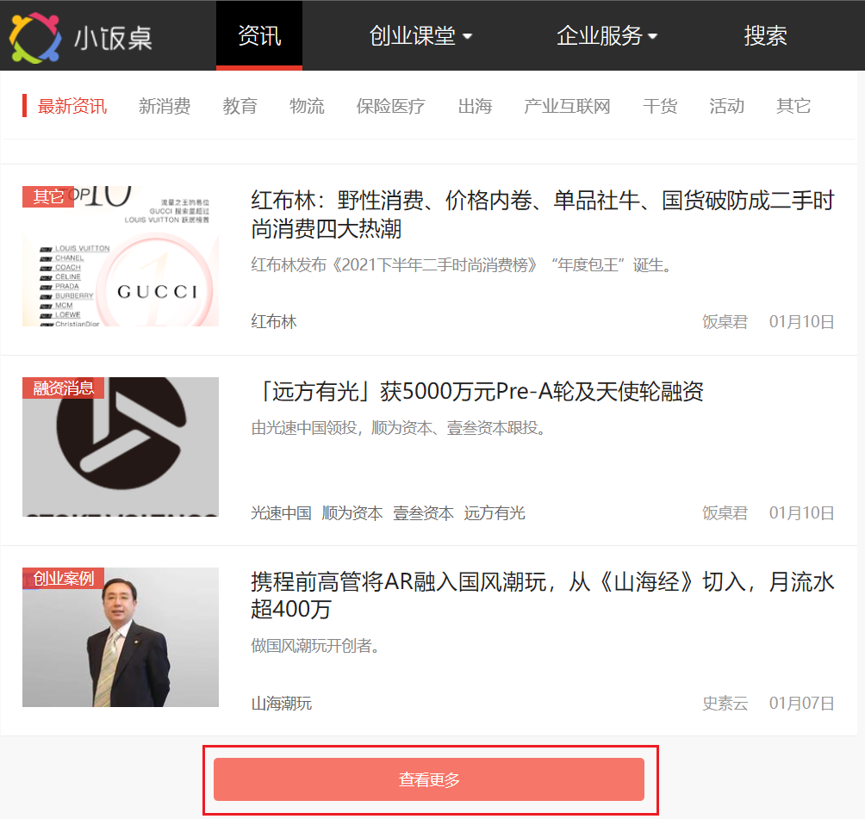Open the 携程前高管将AR融入国风潮玩 article title

coord(542,596)
